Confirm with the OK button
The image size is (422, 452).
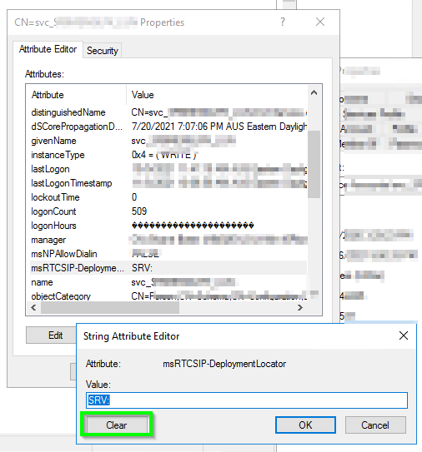pos(305,425)
